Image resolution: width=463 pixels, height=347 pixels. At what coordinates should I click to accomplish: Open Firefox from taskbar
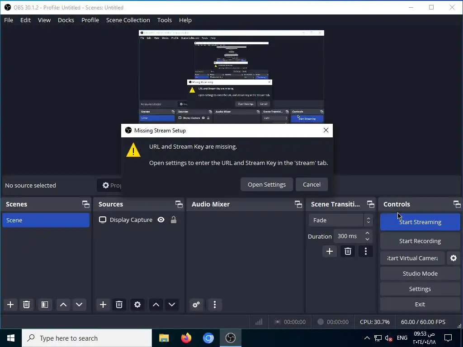(186, 338)
